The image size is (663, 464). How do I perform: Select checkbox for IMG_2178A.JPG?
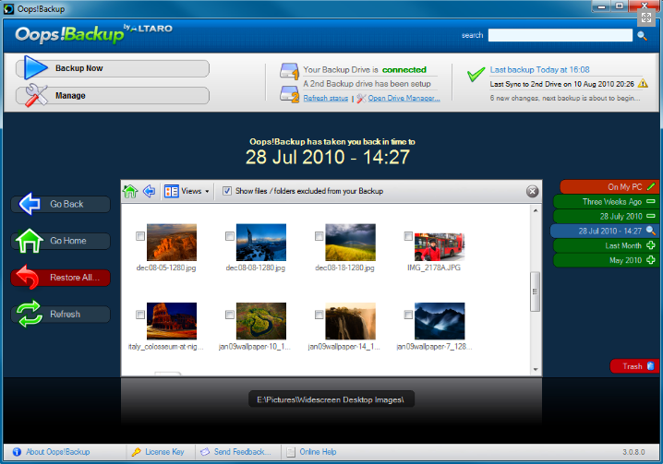tap(407, 237)
